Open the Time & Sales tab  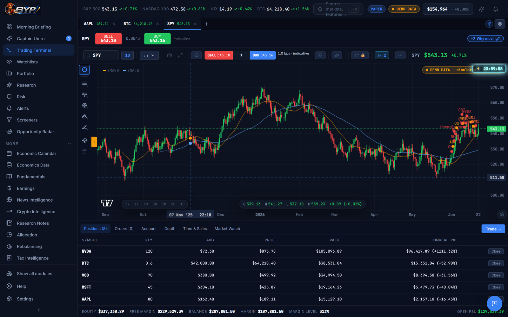[195, 229]
